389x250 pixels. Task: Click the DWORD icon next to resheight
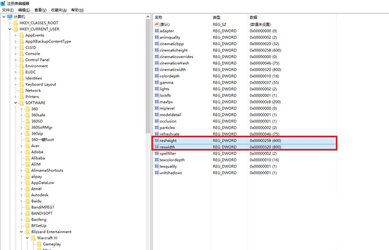pyautogui.click(x=157, y=141)
